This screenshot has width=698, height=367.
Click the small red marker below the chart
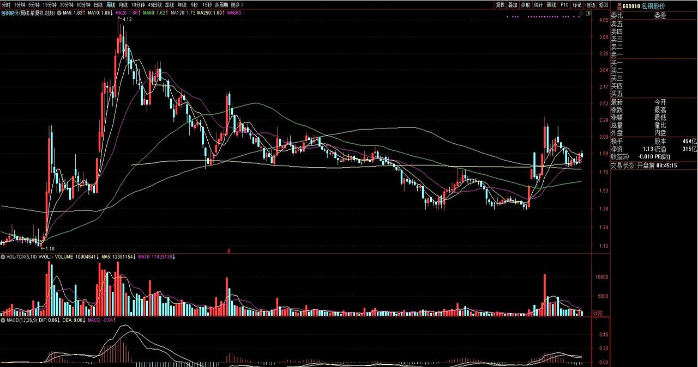pos(229,250)
